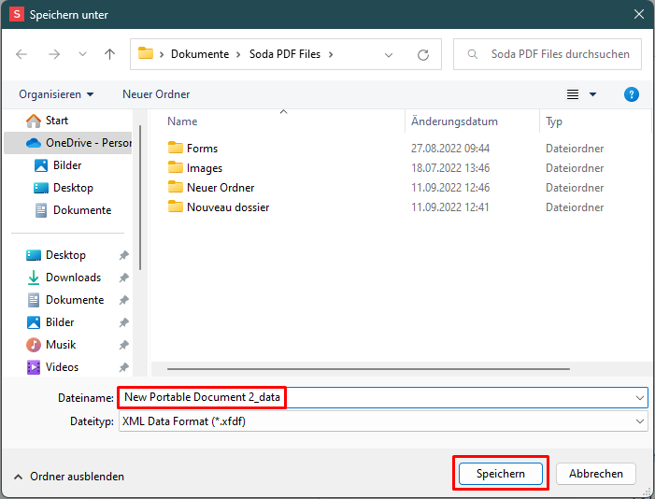
Task: Click the Soda PDF Files breadcrumb
Action: [285, 54]
